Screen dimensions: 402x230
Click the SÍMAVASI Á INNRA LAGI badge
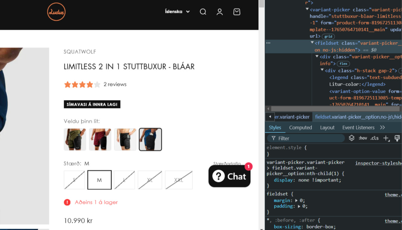[92, 104]
